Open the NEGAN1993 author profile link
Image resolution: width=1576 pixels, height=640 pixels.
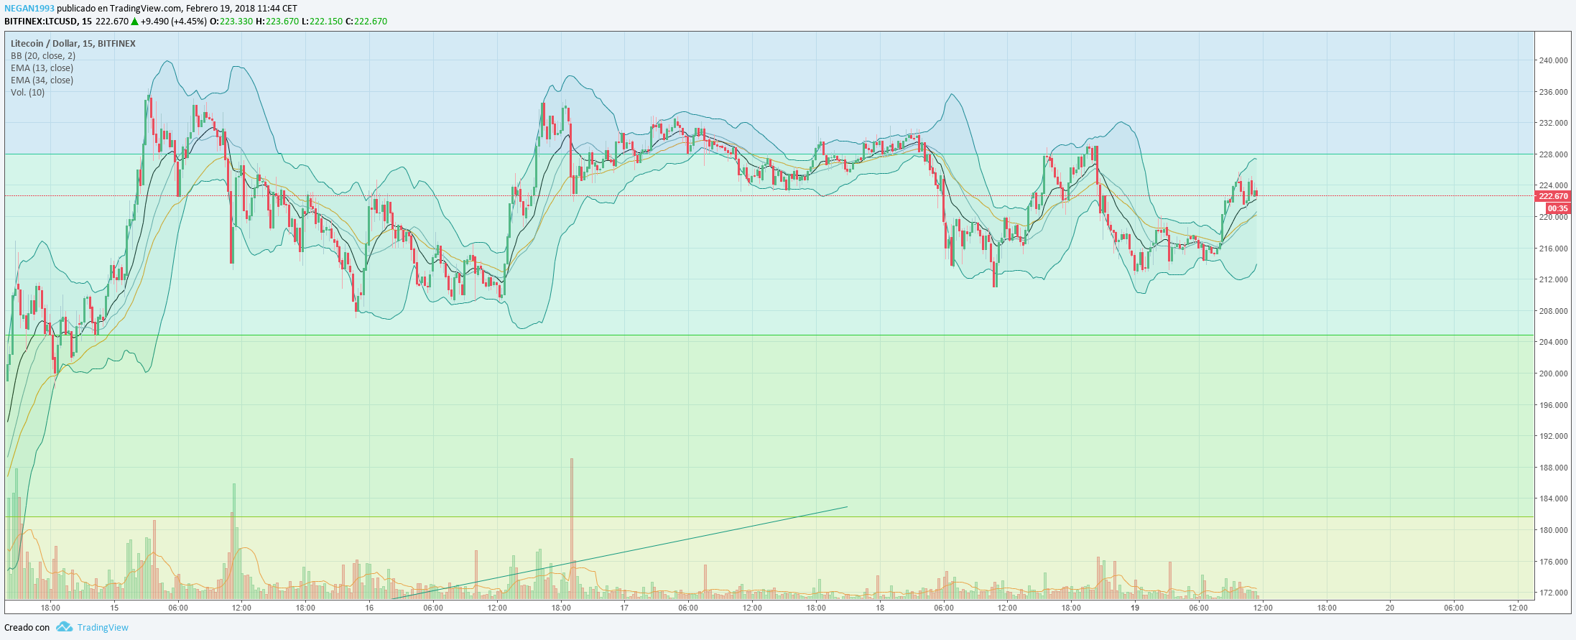(29, 9)
